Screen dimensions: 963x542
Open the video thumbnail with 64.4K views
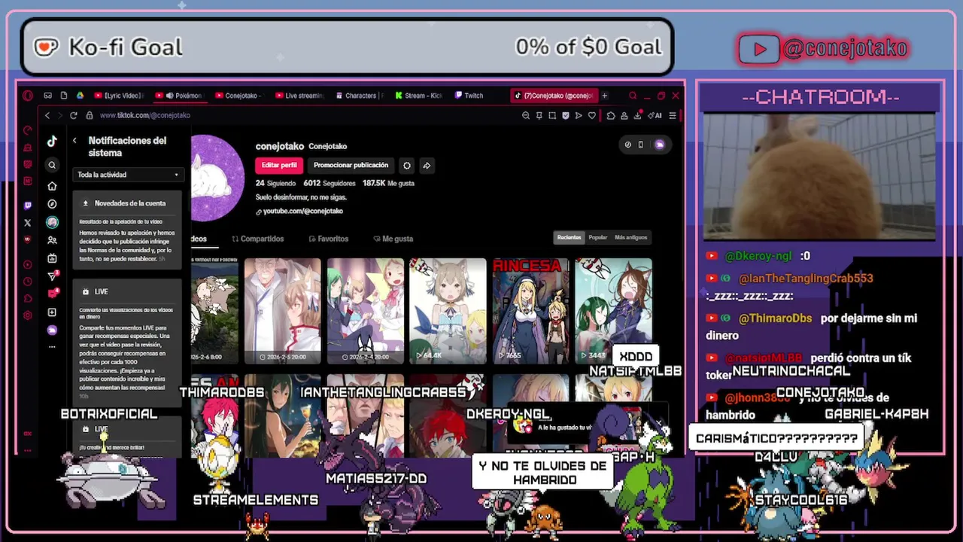click(448, 311)
